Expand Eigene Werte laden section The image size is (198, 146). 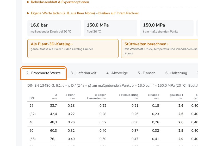[x=83, y=13]
